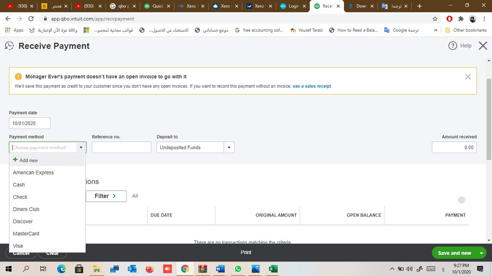Open the free accounting software bookmark
The width and height of the screenshot is (492, 276).
259,30
